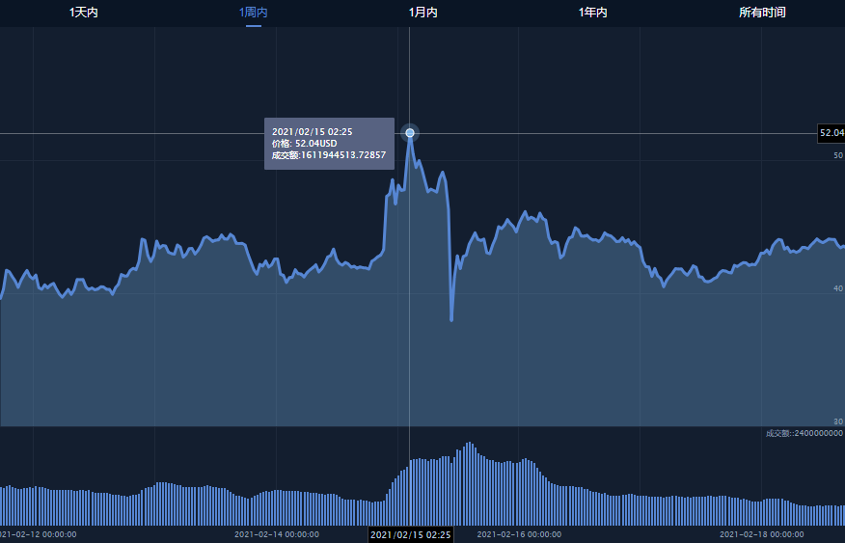Click the 40 value on the price axis
This screenshot has width=845, height=543.
click(x=838, y=288)
